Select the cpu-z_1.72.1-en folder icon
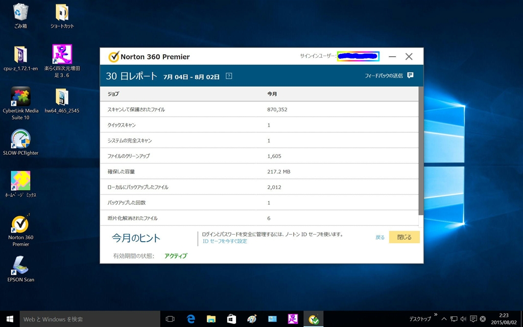Image resolution: width=523 pixels, height=327 pixels. [x=20, y=54]
